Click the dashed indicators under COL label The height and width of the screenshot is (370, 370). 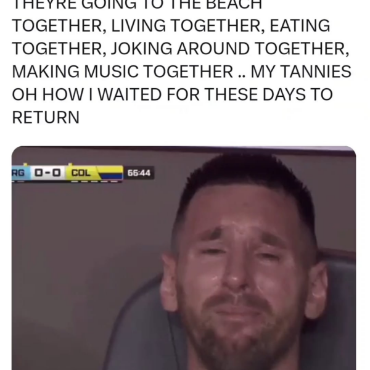click(94, 182)
